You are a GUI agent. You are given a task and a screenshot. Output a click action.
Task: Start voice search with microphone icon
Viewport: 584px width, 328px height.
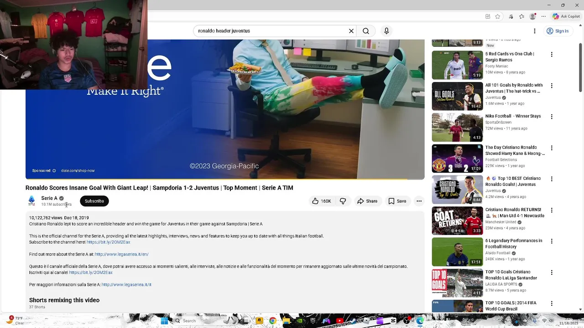click(x=386, y=31)
